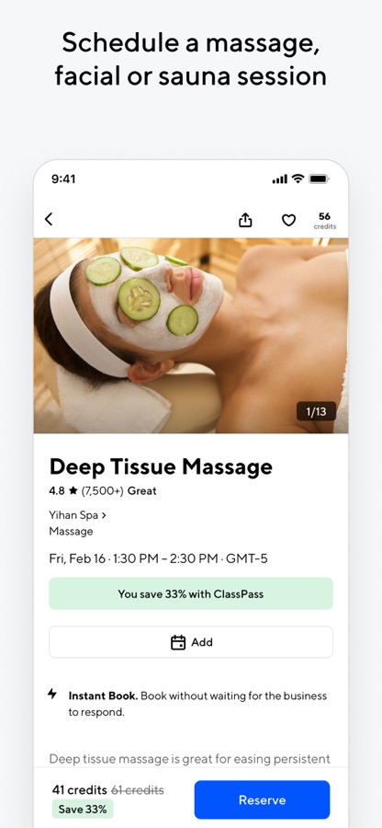The width and height of the screenshot is (382, 828).
Task: Tap the facial mask hero photo
Action: click(191, 335)
